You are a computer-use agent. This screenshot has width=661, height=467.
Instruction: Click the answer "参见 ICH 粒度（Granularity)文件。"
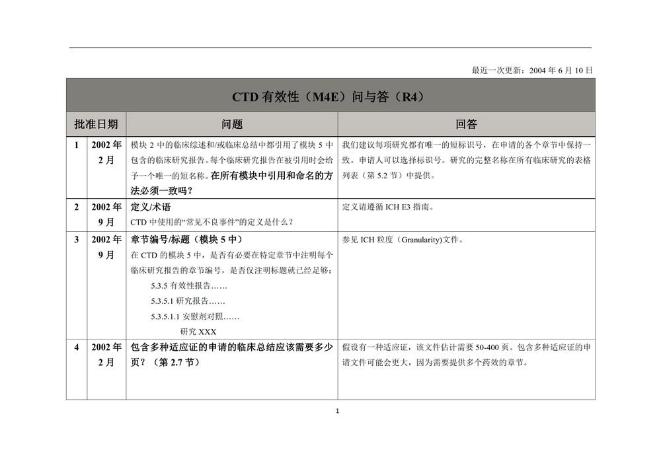tap(403, 240)
